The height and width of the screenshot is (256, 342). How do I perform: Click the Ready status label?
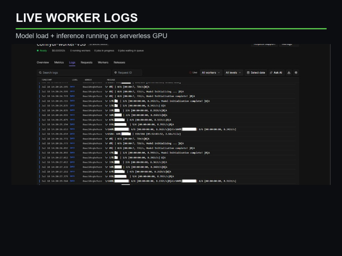click(43, 51)
